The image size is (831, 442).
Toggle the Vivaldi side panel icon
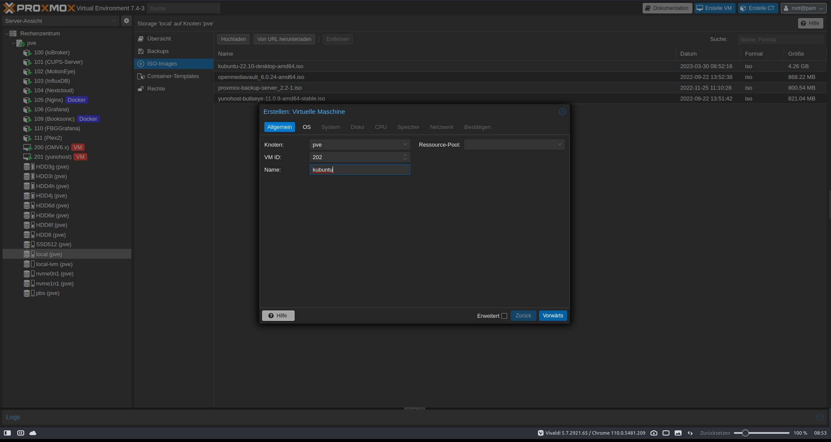[x=7, y=433]
